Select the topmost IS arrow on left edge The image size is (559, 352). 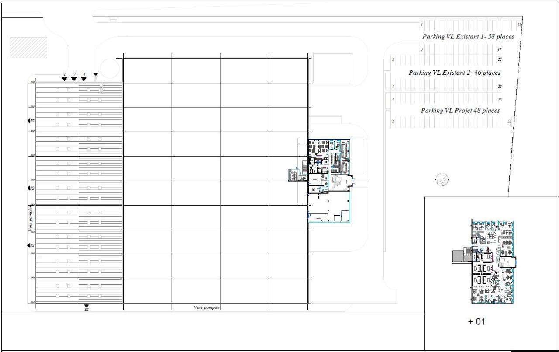pyautogui.click(x=30, y=121)
